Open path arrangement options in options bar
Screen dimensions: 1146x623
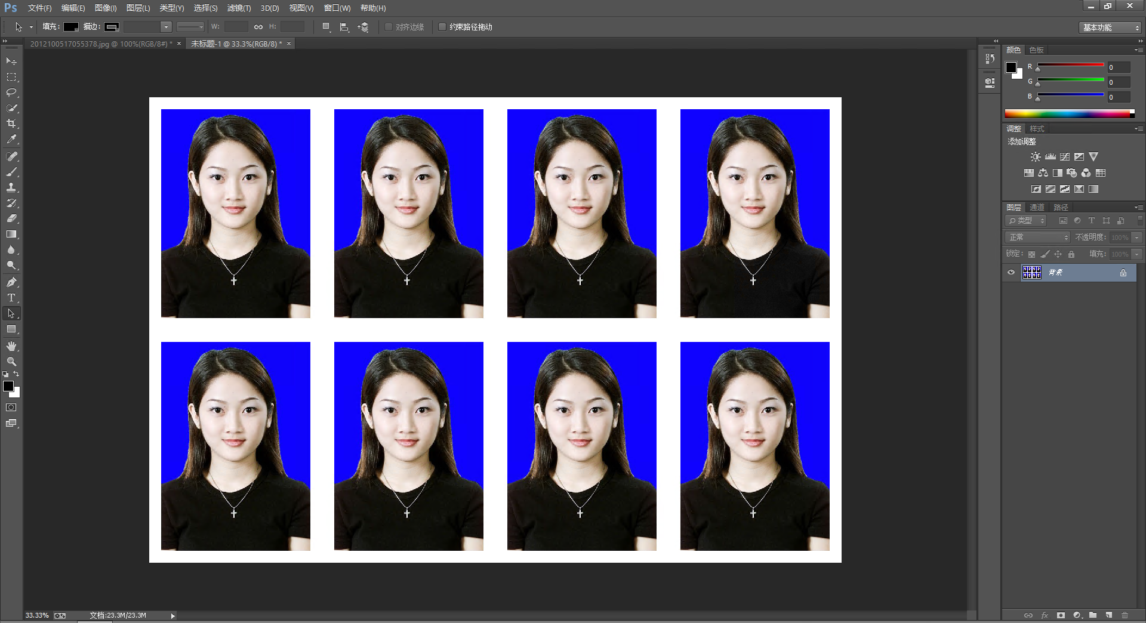pyautogui.click(x=363, y=27)
